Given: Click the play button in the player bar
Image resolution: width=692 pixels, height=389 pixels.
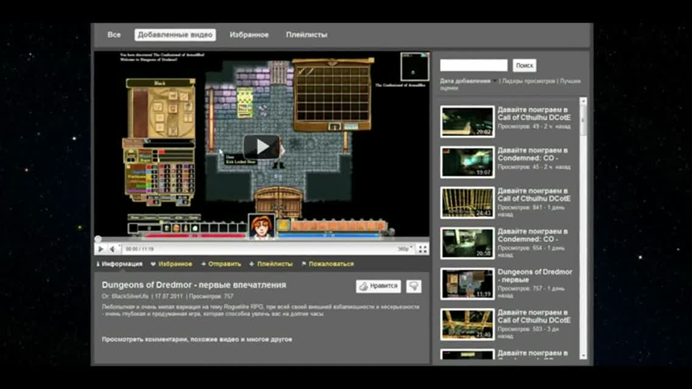Looking at the screenshot, I should 100,249.
